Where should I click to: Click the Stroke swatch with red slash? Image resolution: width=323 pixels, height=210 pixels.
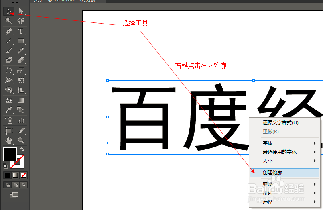coord(21,165)
